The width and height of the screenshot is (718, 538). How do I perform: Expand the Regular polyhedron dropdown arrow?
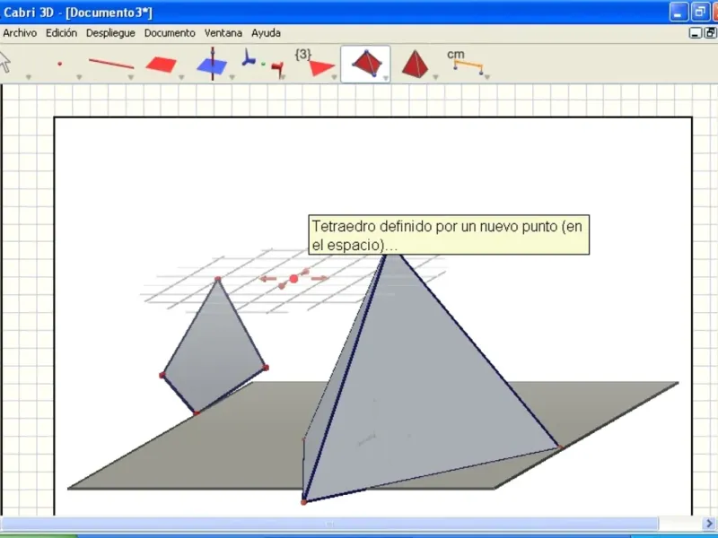tap(435, 77)
